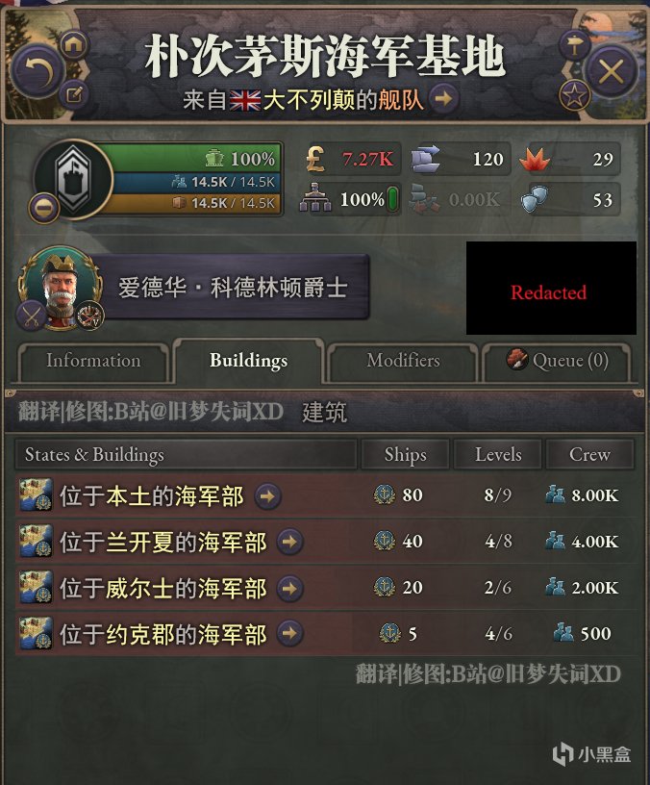650x785 pixels.
Task: Click the signpost icon near the close button
Action: click(574, 44)
